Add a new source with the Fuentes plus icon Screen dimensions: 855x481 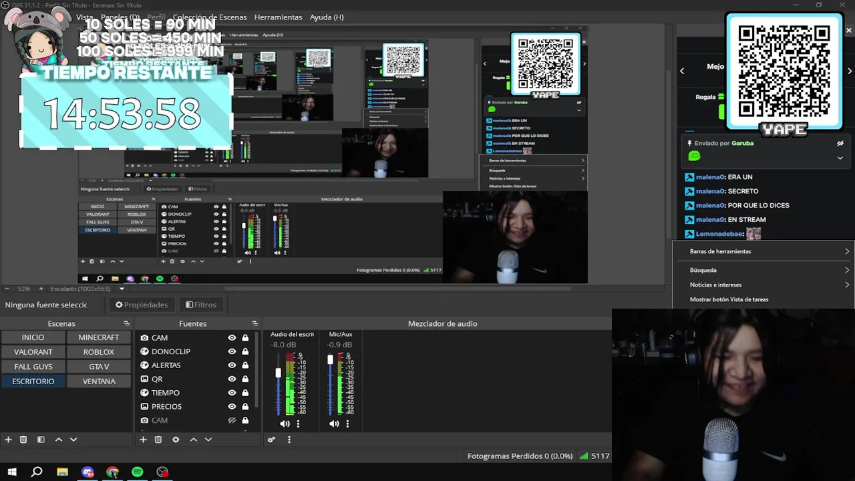[143, 440]
